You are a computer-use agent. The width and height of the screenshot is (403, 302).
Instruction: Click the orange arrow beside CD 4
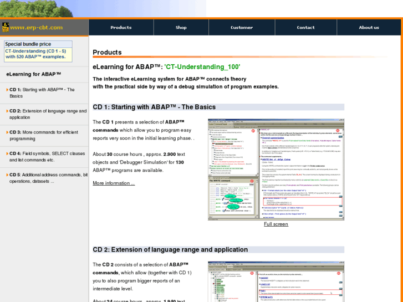(x=7, y=153)
